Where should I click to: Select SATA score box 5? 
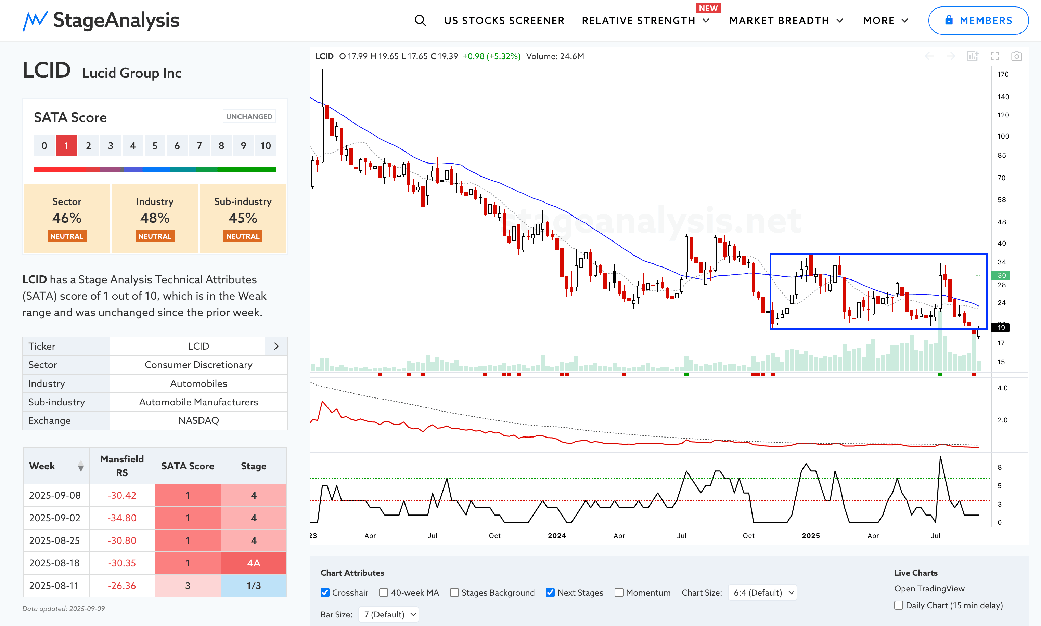(155, 146)
